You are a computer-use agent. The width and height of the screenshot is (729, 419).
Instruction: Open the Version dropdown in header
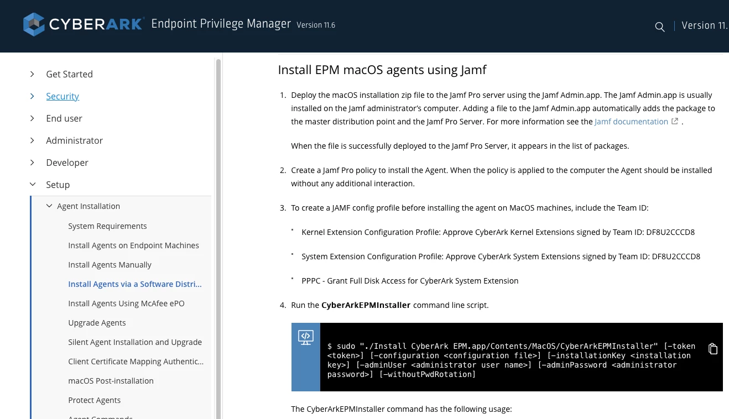[x=705, y=25]
